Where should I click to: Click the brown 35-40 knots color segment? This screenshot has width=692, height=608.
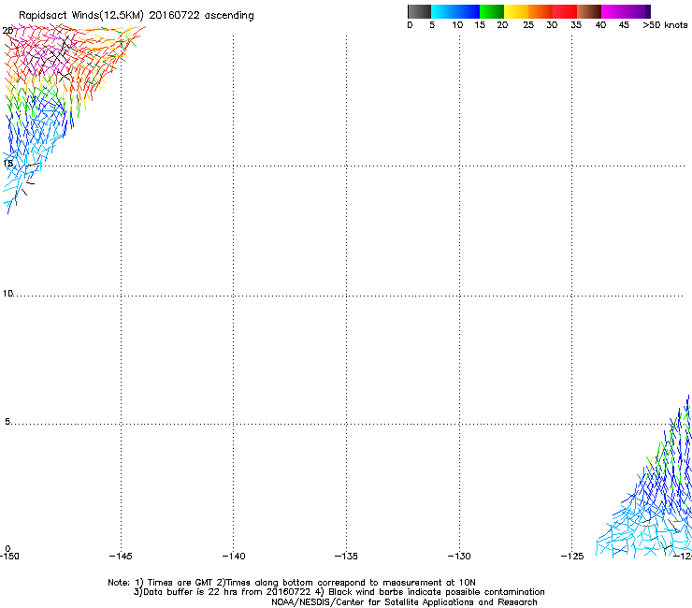pyautogui.click(x=589, y=11)
